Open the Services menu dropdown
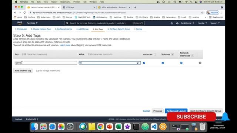Viewport: 237px width, 133px height. 32,23
